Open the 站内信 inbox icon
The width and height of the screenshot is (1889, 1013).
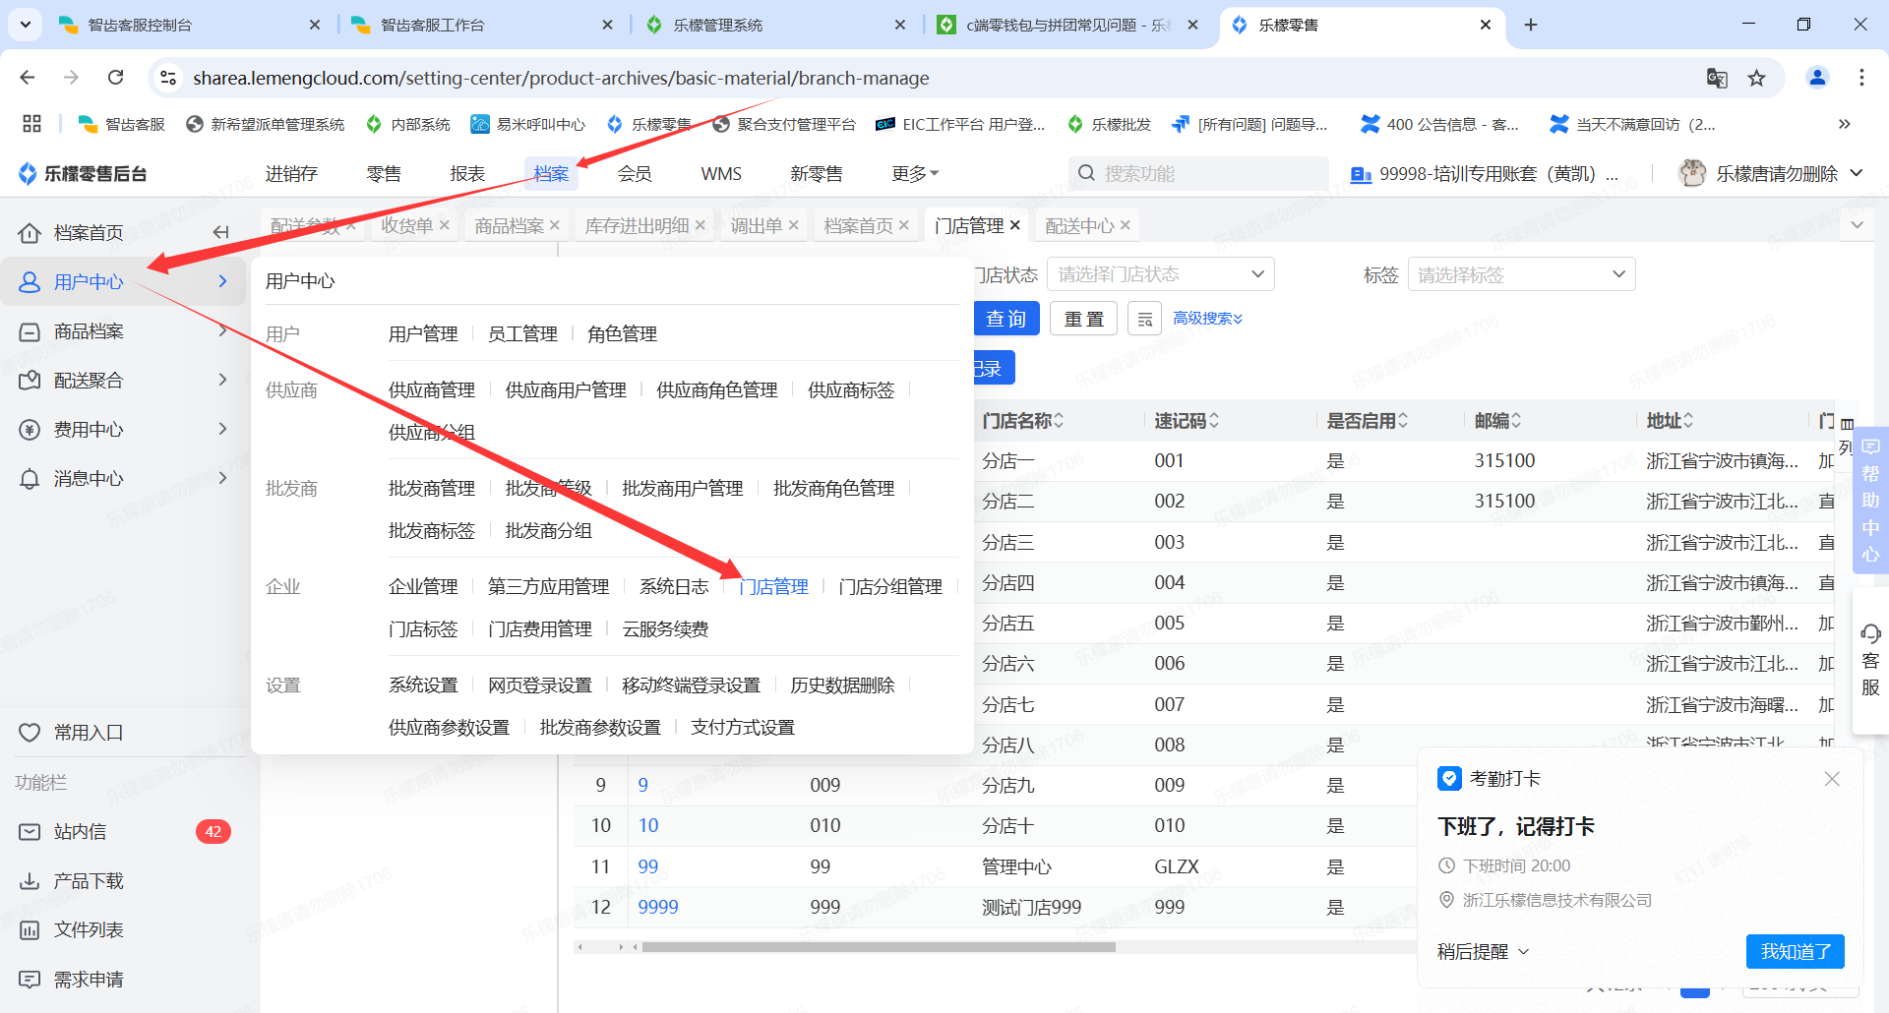[30, 832]
